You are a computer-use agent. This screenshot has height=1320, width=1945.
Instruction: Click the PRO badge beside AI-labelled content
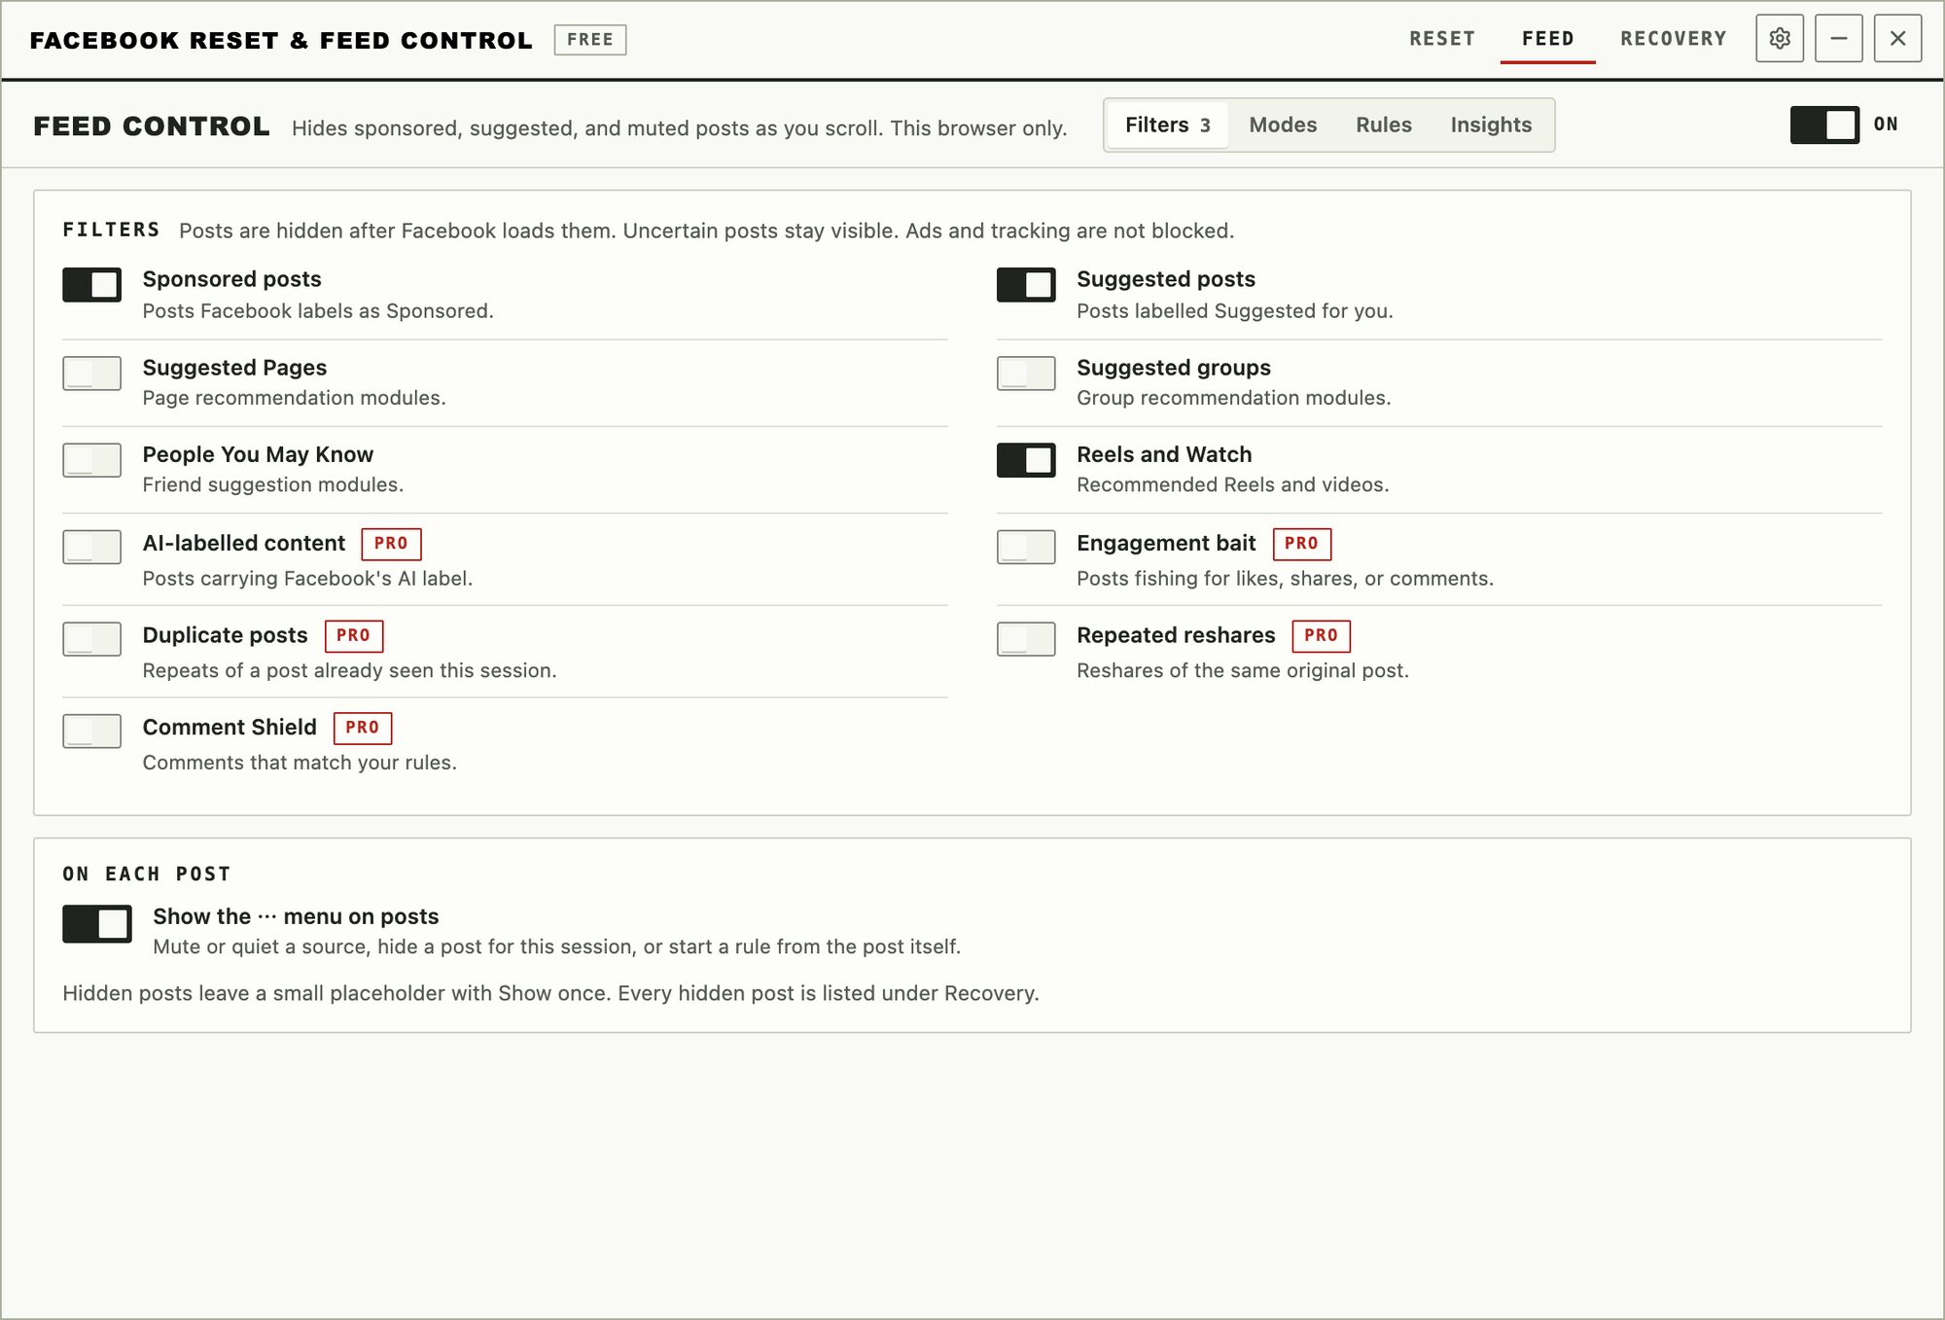391,544
